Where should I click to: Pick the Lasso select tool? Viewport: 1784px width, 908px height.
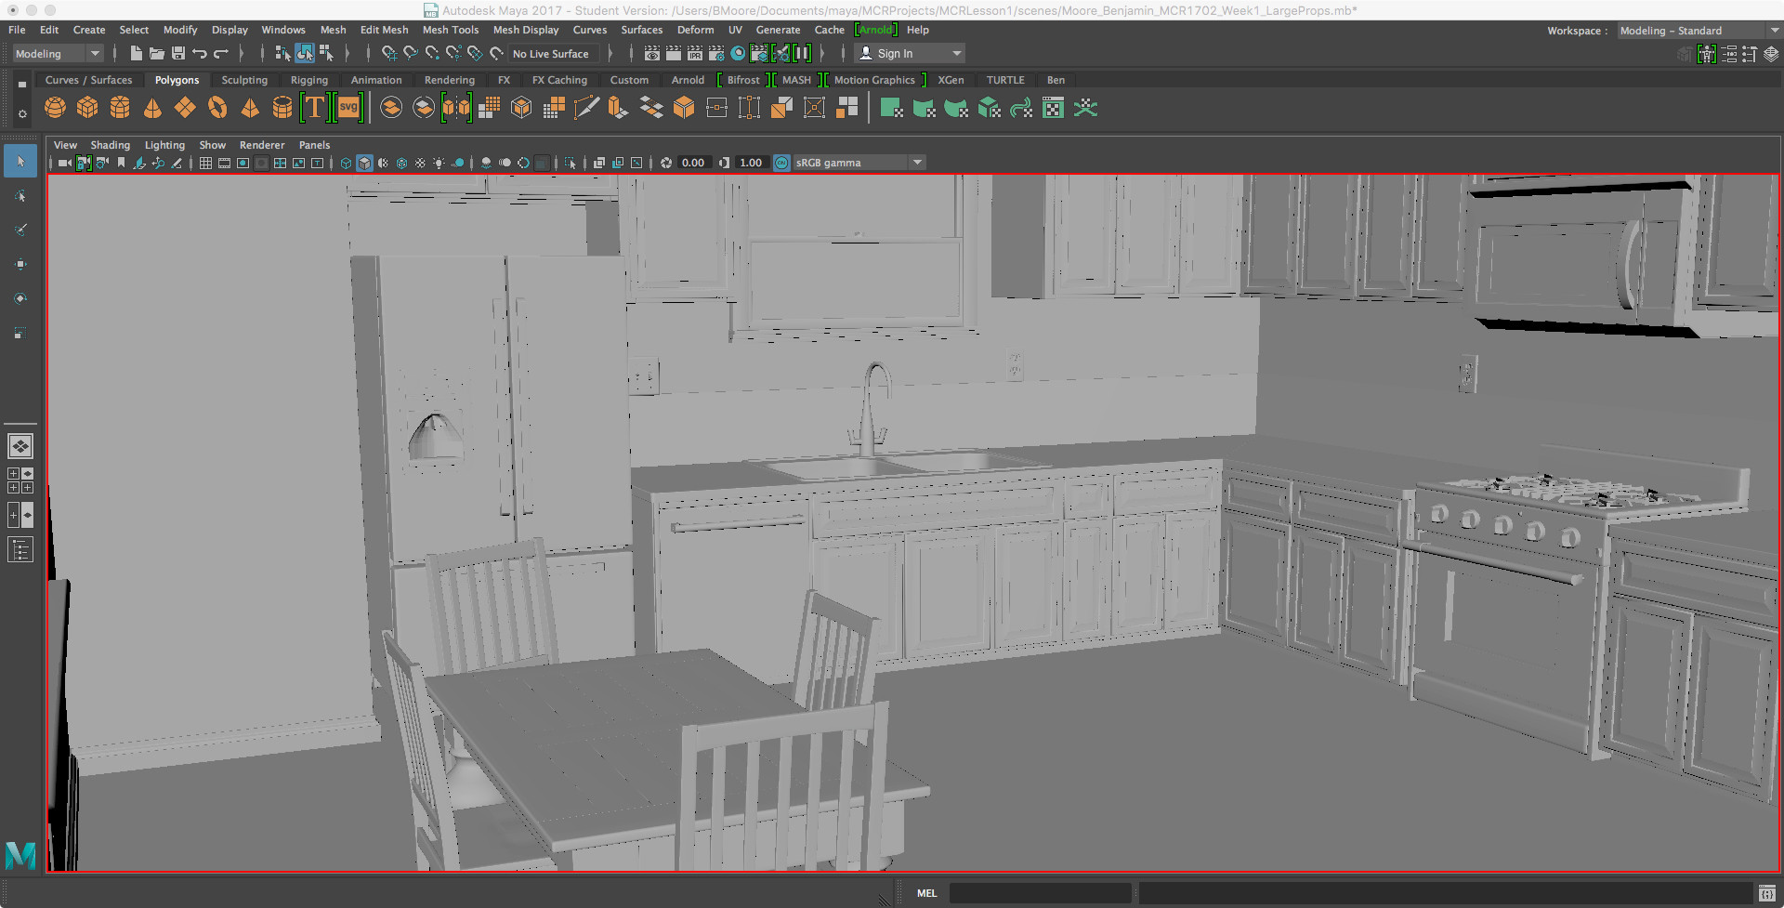pyautogui.click(x=20, y=196)
